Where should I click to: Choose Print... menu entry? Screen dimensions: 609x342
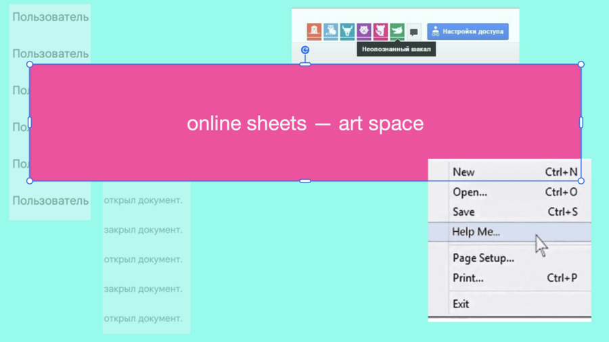pyautogui.click(x=510, y=278)
